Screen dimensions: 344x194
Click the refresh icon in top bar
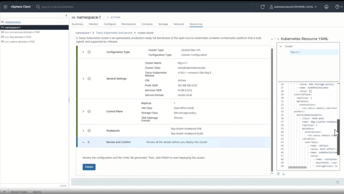263,7
